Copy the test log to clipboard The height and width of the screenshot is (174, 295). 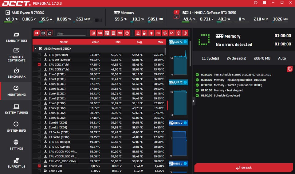[290, 69]
